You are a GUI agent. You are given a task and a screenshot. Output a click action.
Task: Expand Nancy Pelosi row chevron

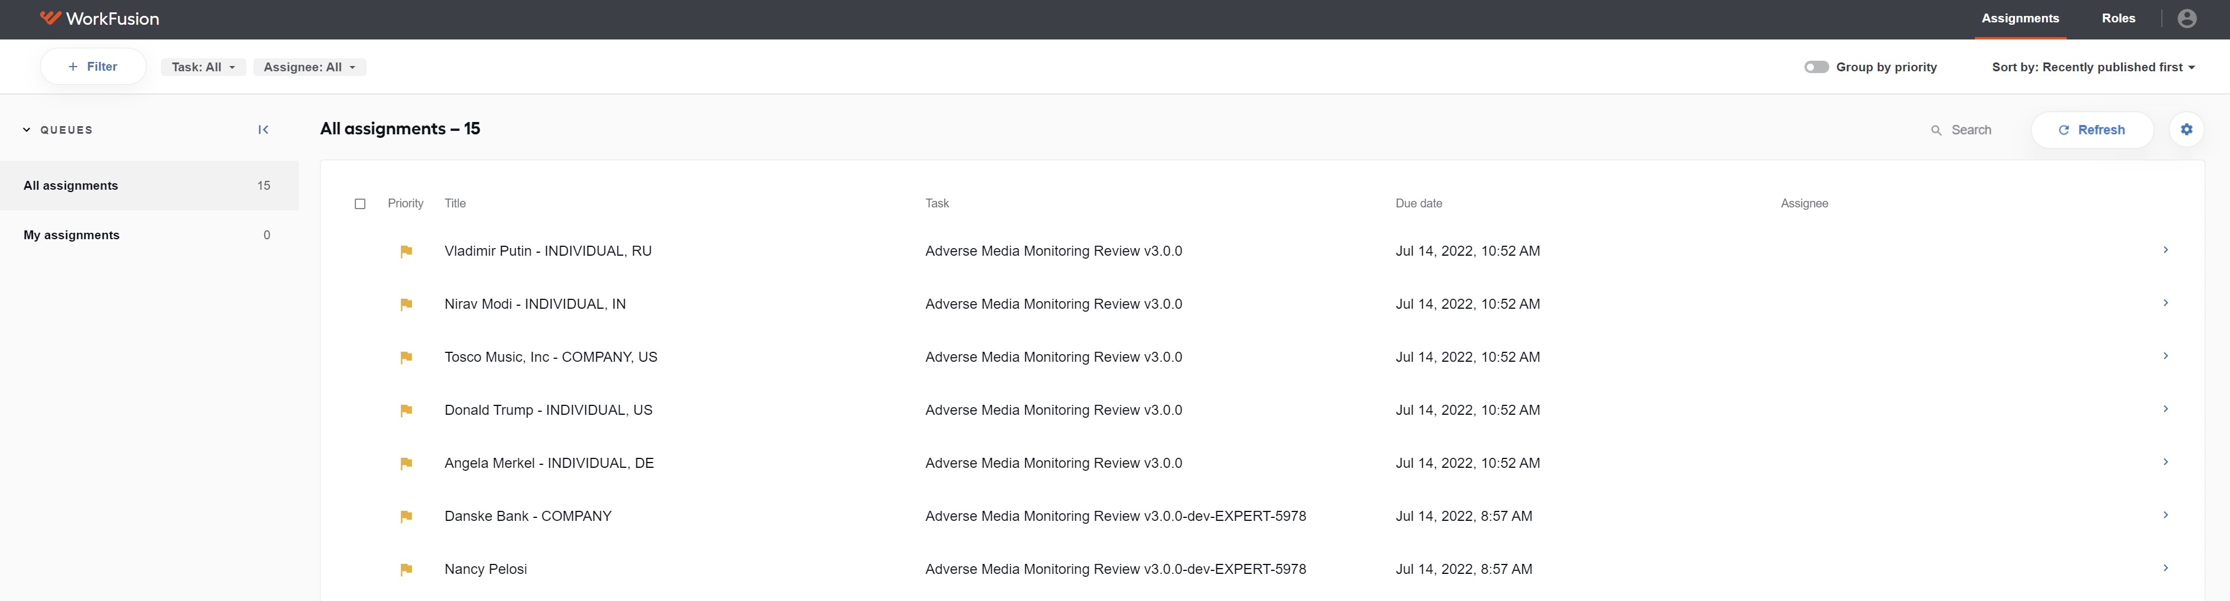click(2165, 568)
